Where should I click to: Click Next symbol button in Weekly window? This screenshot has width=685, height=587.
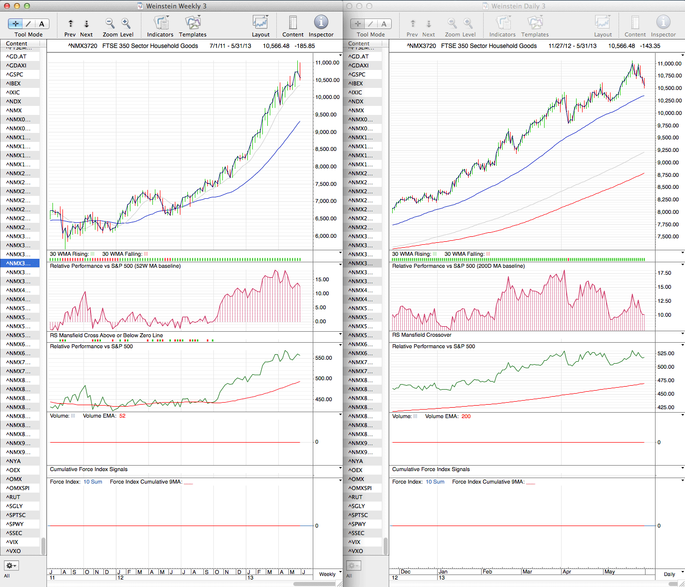coord(86,23)
